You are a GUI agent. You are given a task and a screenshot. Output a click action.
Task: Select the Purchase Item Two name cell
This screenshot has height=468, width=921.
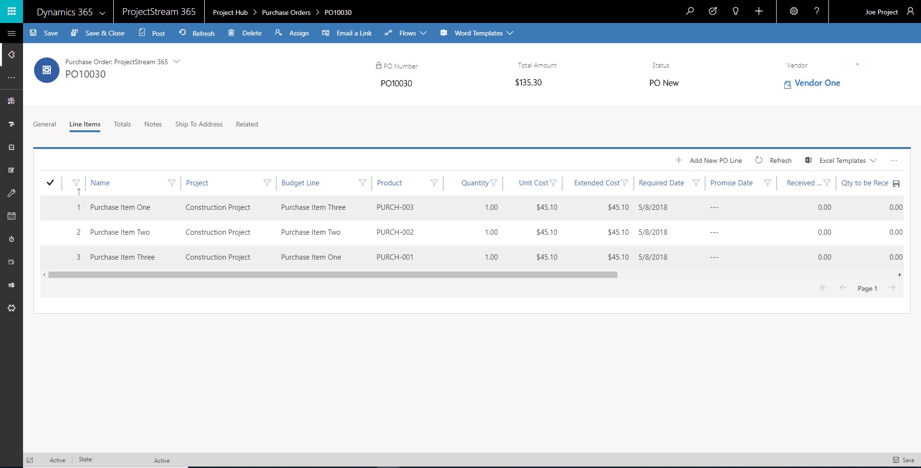[120, 232]
